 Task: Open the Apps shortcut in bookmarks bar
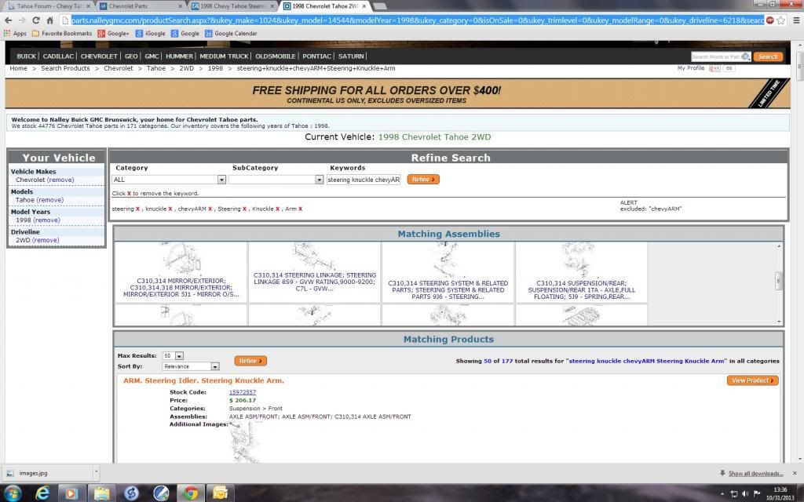(x=15, y=33)
